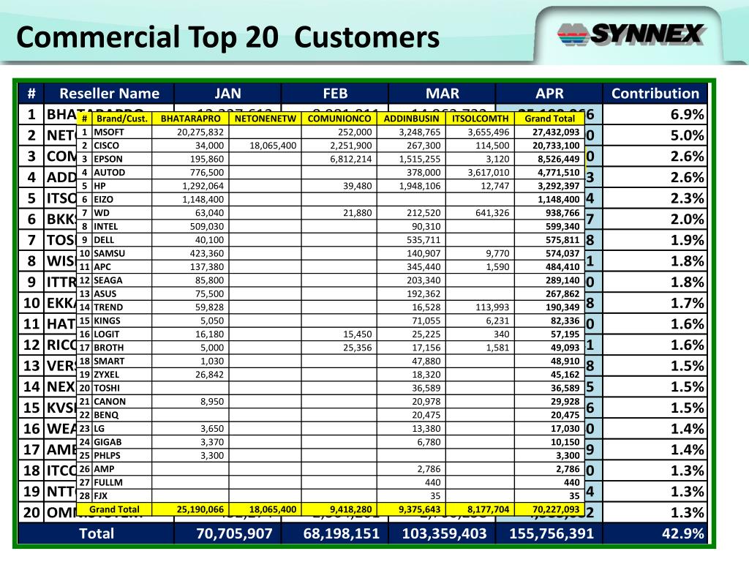Click the 70,705,907 JAN total
749x562 pixels.
tap(234, 533)
